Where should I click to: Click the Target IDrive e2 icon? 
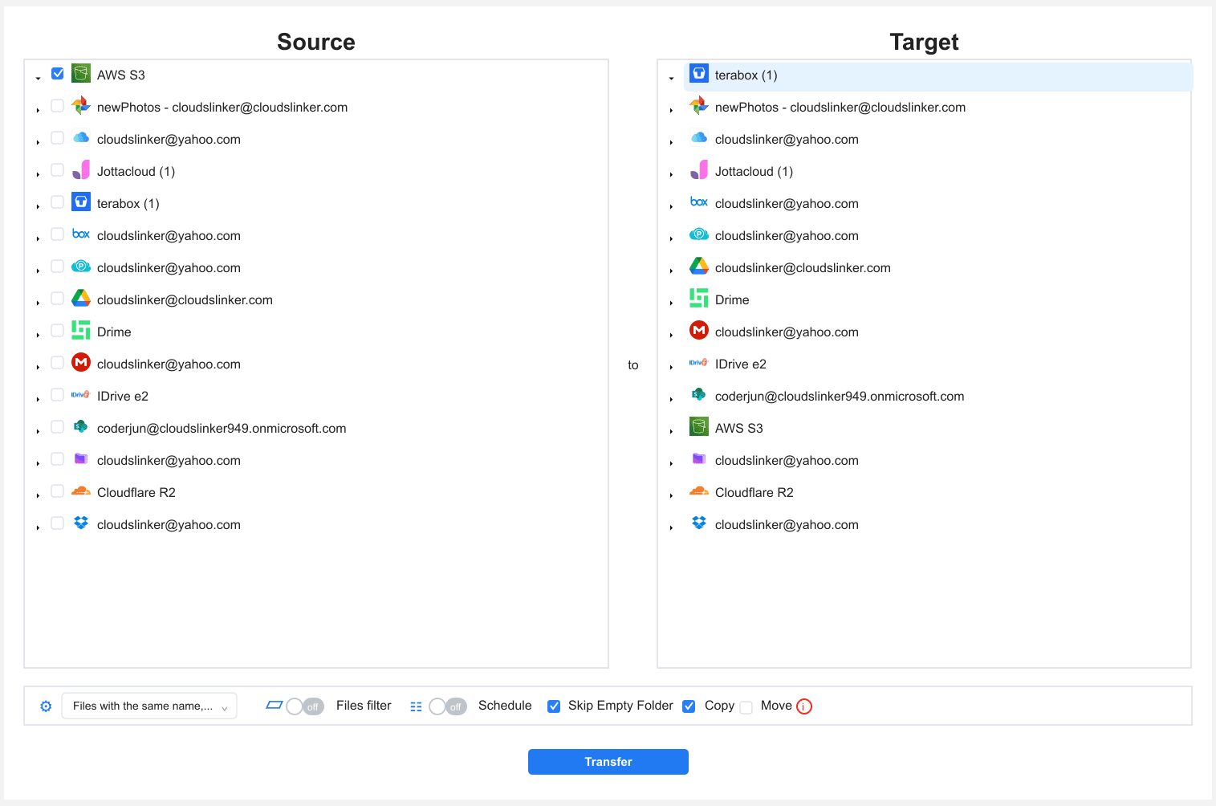[x=699, y=363]
